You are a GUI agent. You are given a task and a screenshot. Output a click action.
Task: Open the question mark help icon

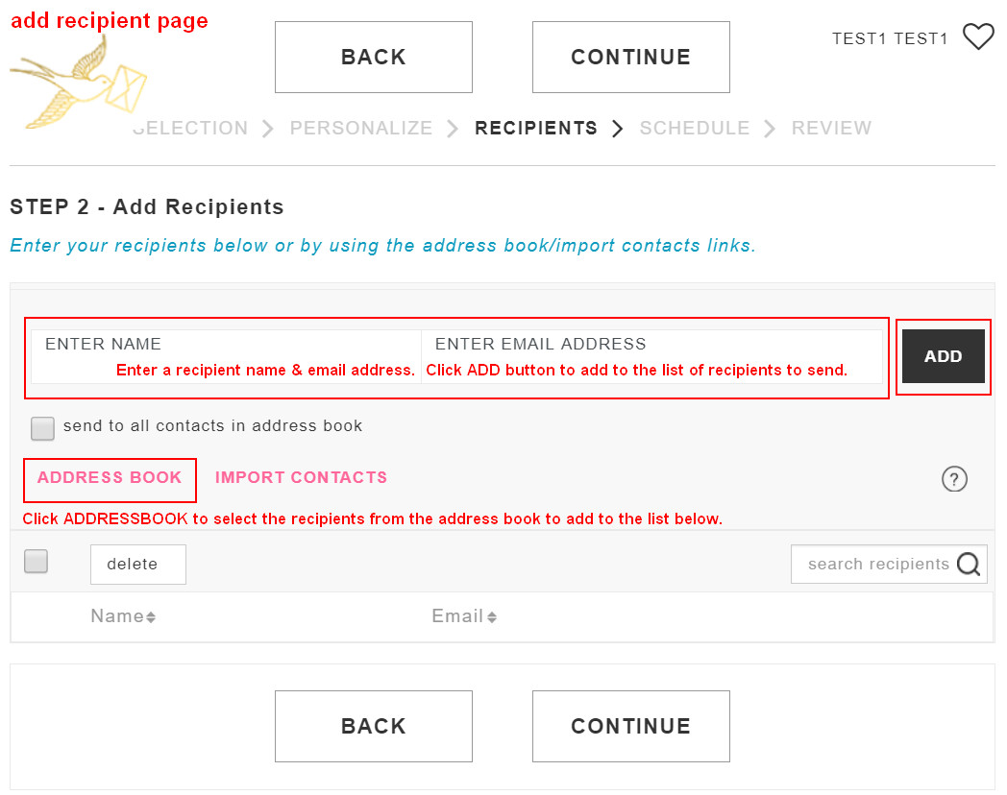954,479
